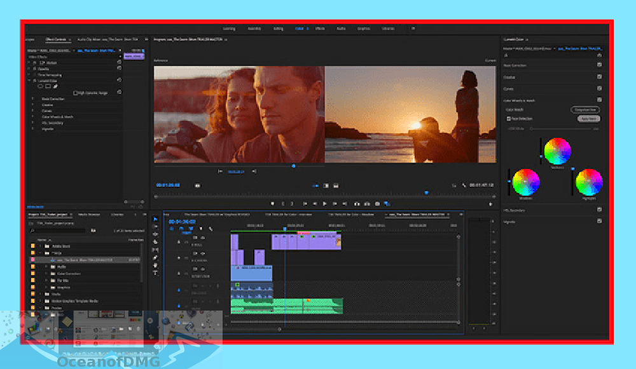
Task: Switch to the Color workspace tab
Action: coord(300,29)
